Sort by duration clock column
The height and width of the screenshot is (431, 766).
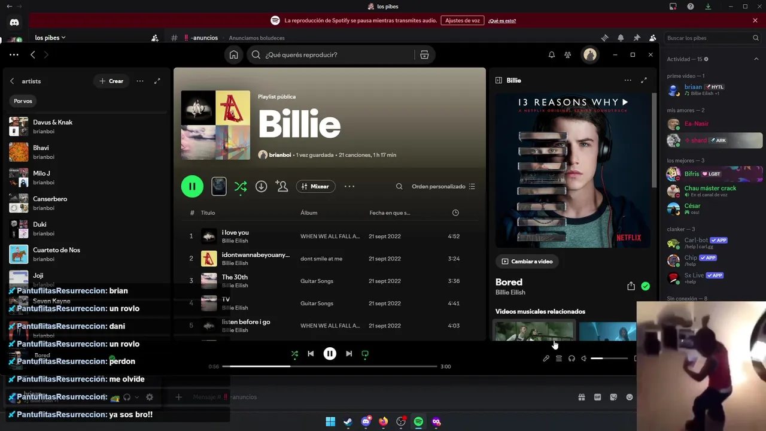(455, 213)
